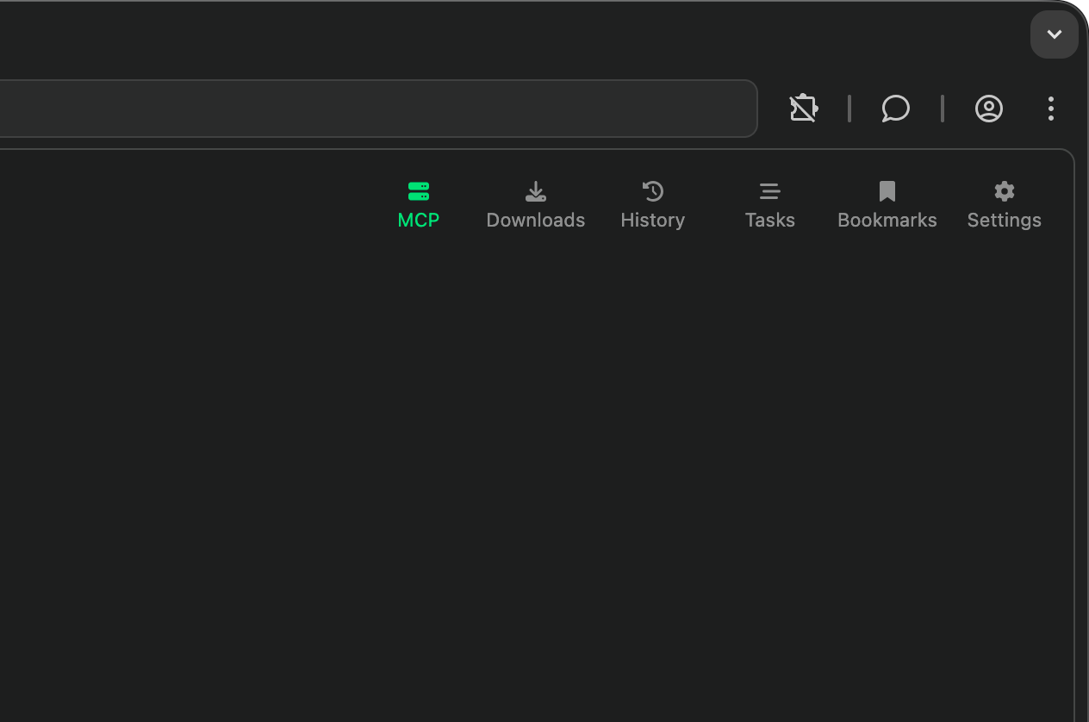Click the Bookmarks ribbon icon
The width and height of the screenshot is (1089, 722).
[x=887, y=190]
